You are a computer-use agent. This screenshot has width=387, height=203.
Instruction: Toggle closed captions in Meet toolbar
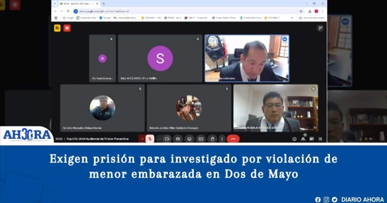click(x=178, y=139)
